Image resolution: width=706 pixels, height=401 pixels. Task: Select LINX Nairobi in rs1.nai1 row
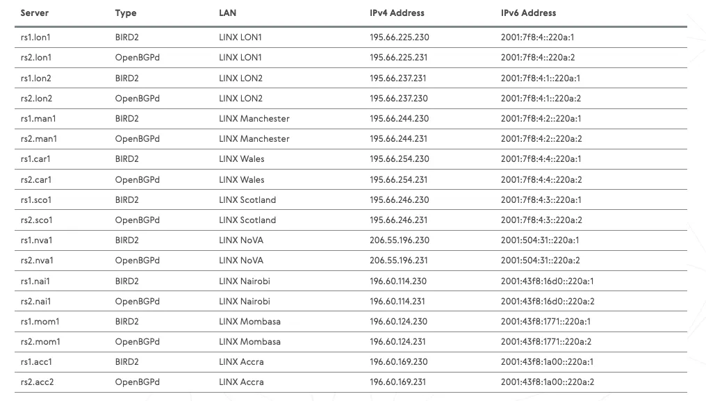[x=245, y=281]
